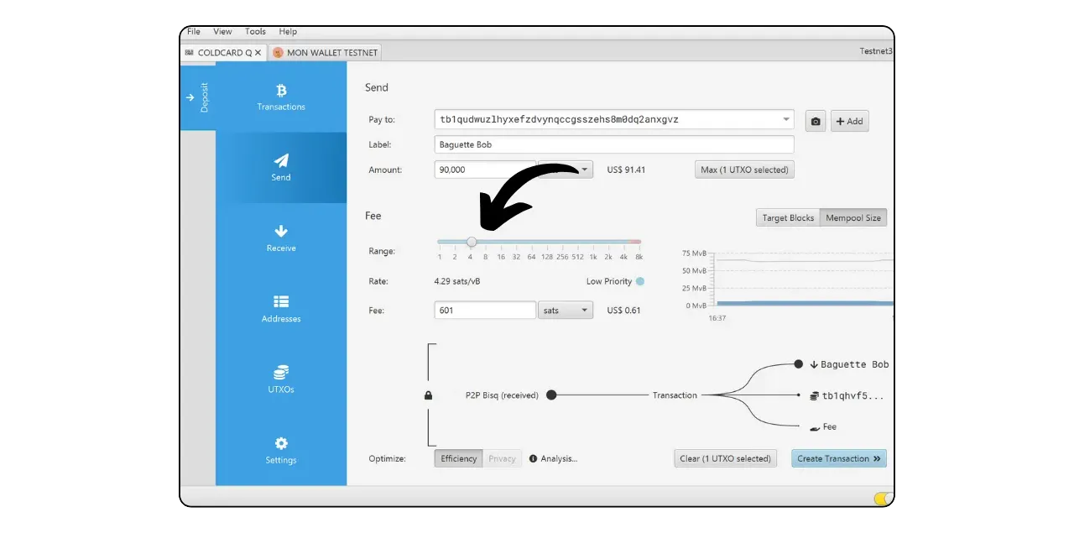Expand the Pay to address dropdown
This screenshot has height=533, width=1074.
785,119
